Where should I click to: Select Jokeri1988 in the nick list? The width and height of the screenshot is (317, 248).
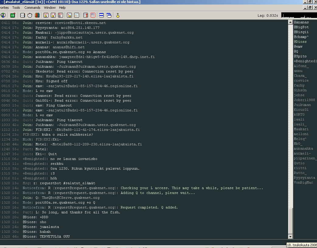coord(305,100)
